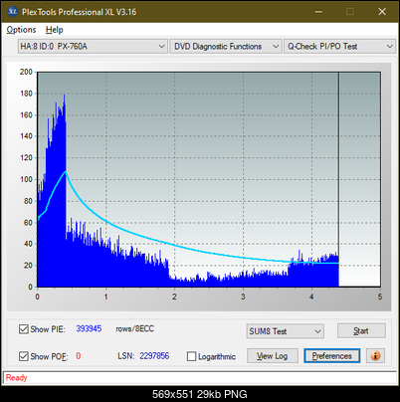Click the cyan curve peak on graph
The width and height of the screenshot is (400, 402).
(66, 171)
